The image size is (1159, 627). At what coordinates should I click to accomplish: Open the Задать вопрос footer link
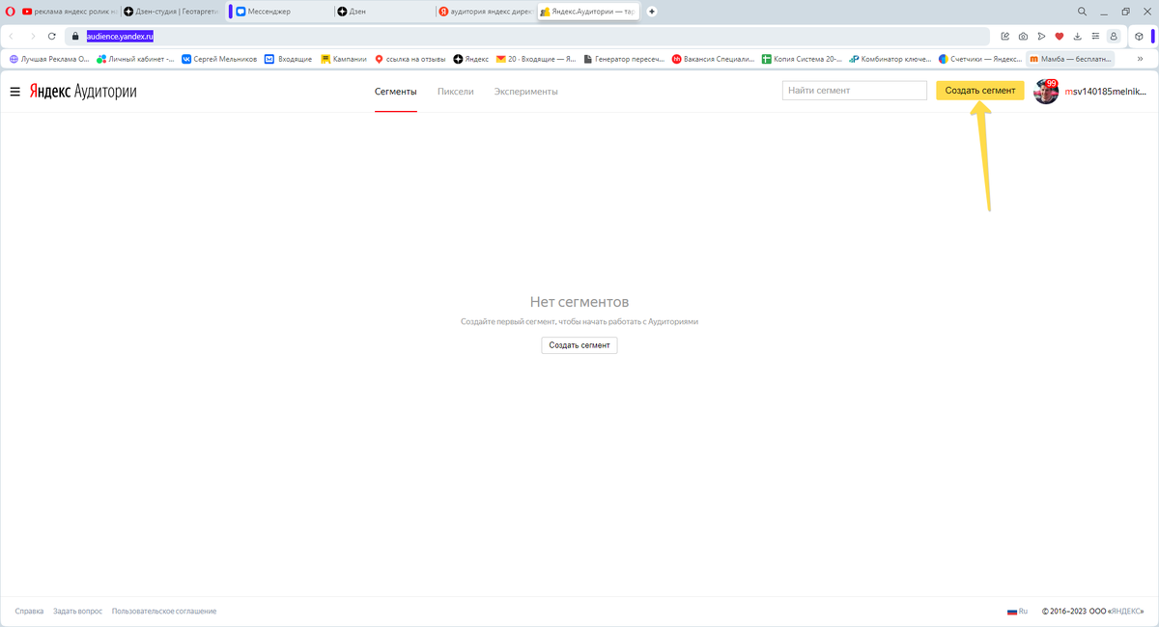tap(77, 612)
